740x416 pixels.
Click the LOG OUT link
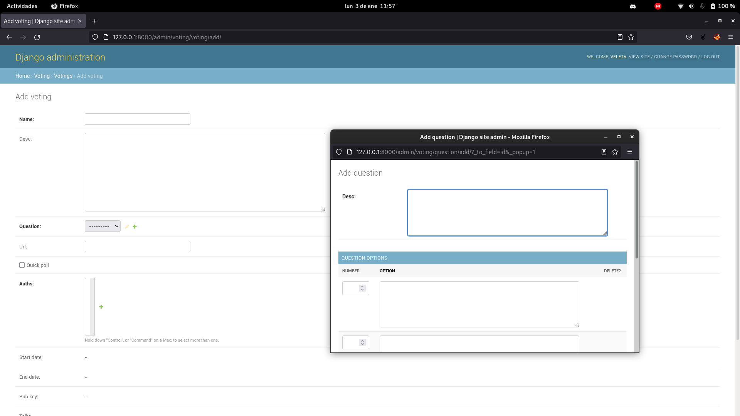[710, 57]
